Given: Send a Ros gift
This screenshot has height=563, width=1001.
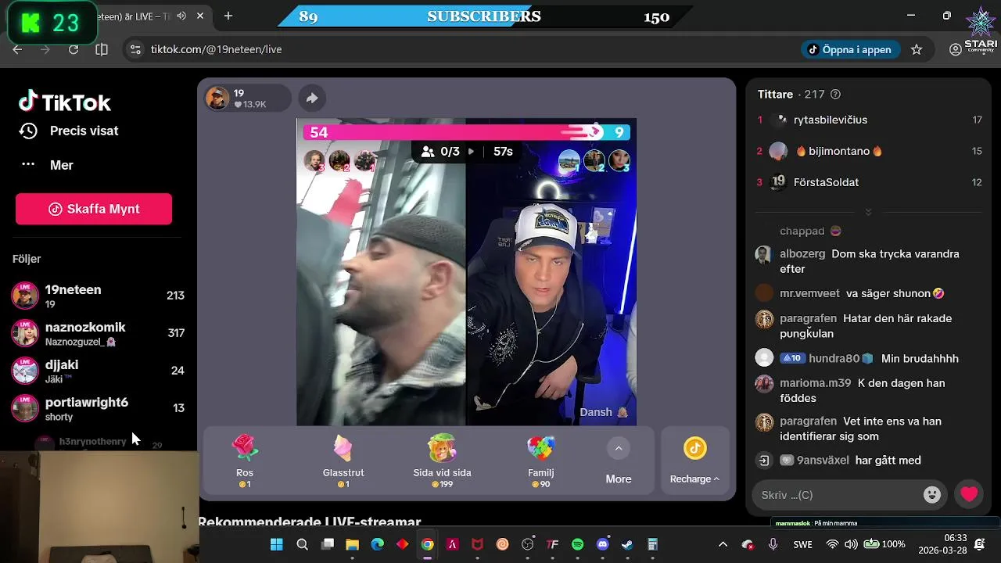Looking at the screenshot, I should (245, 461).
